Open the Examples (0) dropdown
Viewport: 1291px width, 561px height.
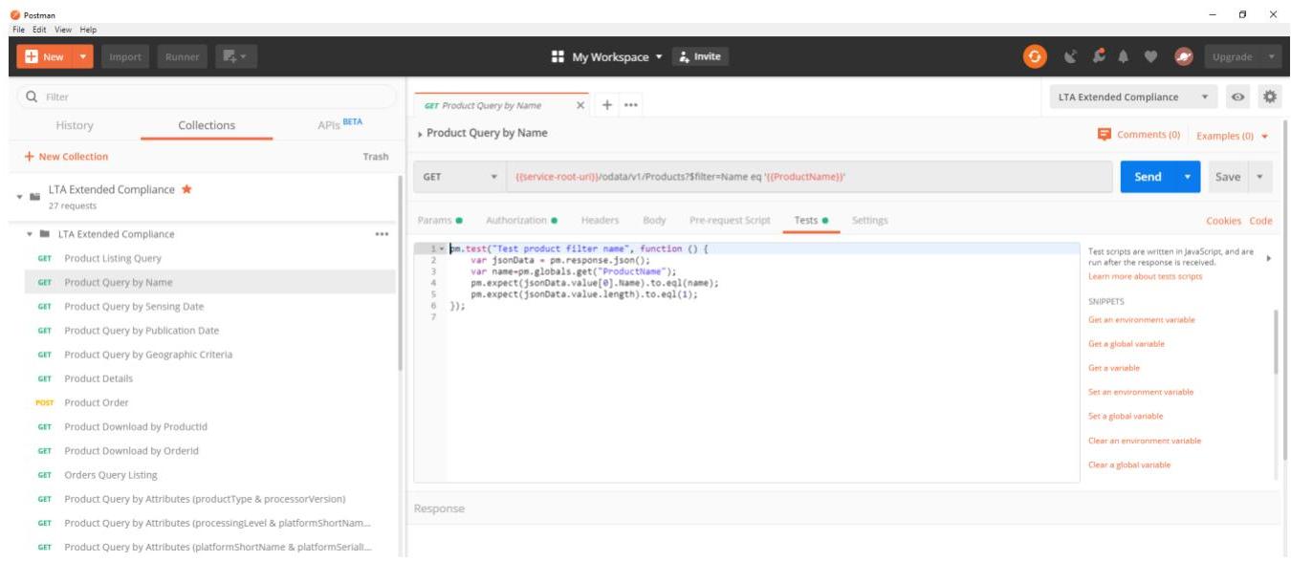1233,136
